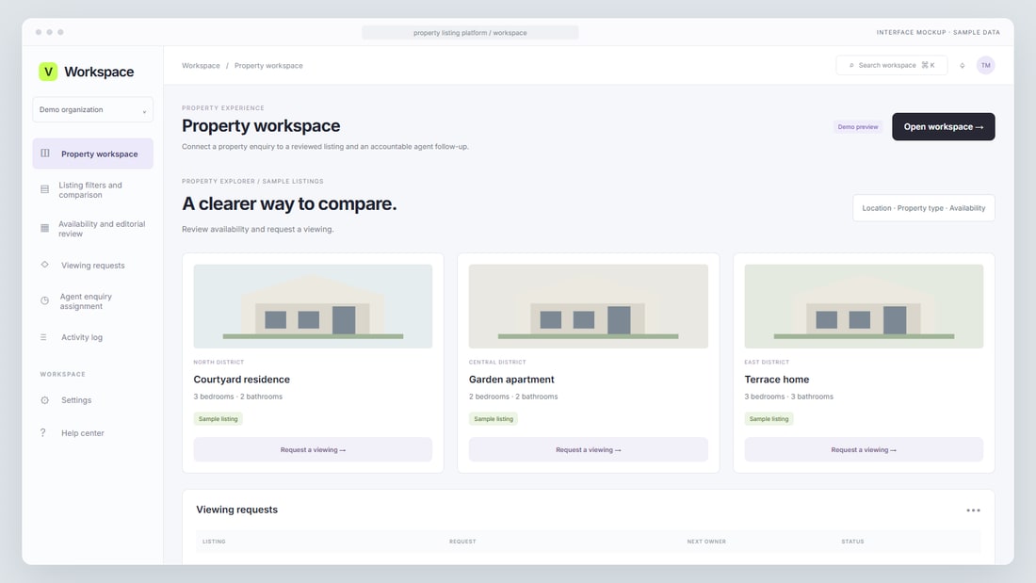Click the Availability and editorial review icon
Screen dimensions: 1036x583
click(45, 228)
